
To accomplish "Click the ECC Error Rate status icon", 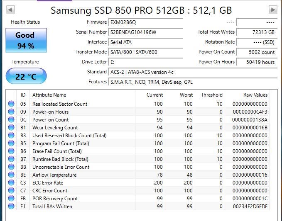I will click(x=11, y=183).
